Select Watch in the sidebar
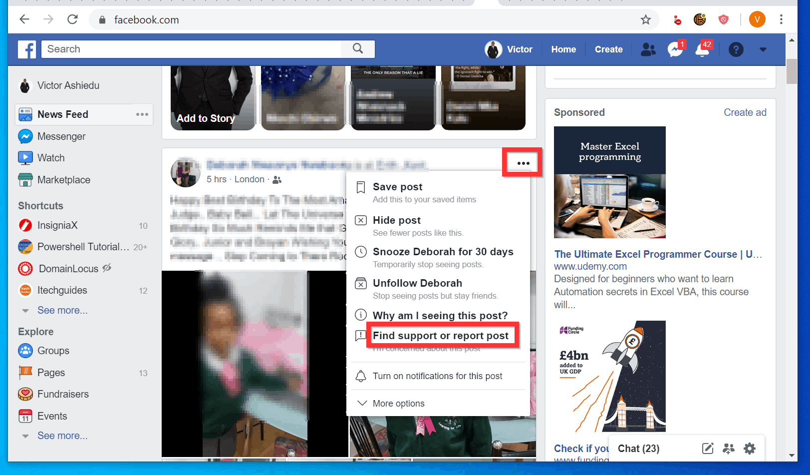The width and height of the screenshot is (810, 475). tap(51, 157)
